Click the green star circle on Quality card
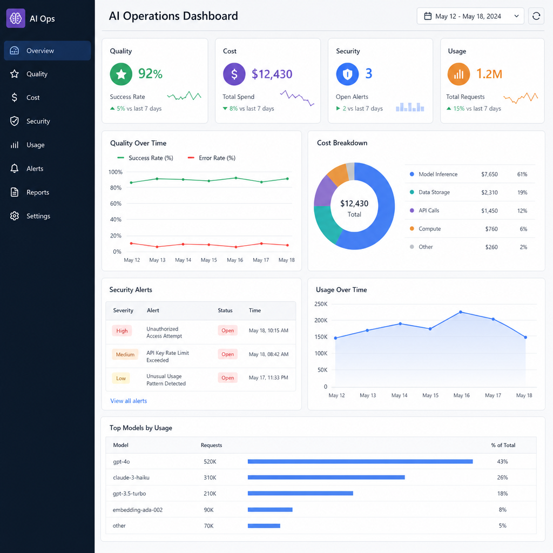Viewport: 553px width, 553px height. (x=121, y=74)
